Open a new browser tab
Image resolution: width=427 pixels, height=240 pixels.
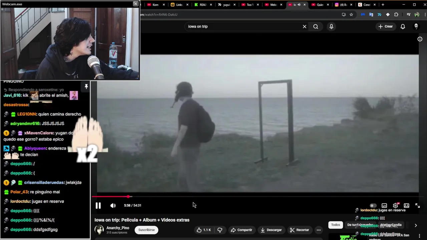tap(383, 5)
